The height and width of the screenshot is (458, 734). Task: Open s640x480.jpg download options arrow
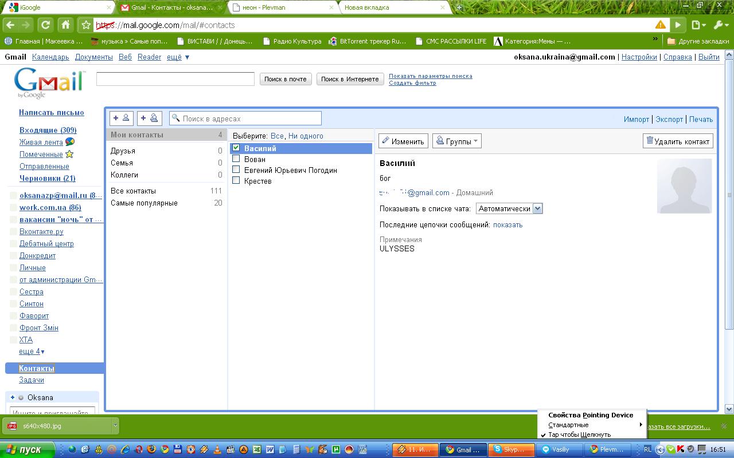coord(115,426)
